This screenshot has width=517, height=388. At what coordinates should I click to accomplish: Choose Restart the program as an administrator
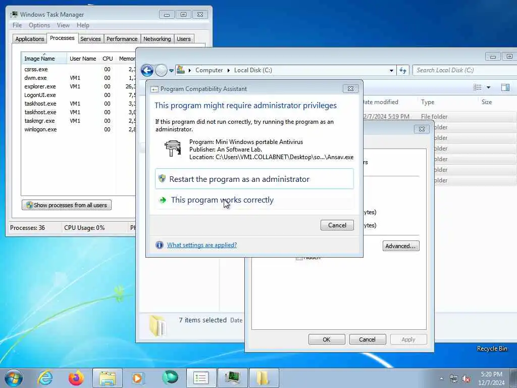point(254,179)
